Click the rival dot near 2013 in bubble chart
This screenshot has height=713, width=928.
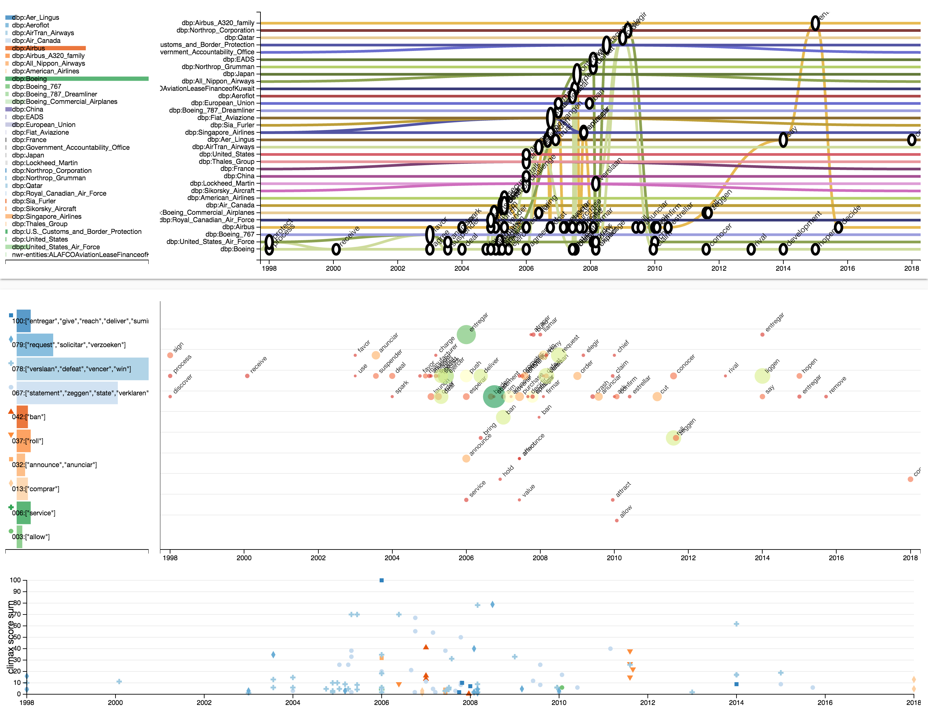click(x=725, y=376)
